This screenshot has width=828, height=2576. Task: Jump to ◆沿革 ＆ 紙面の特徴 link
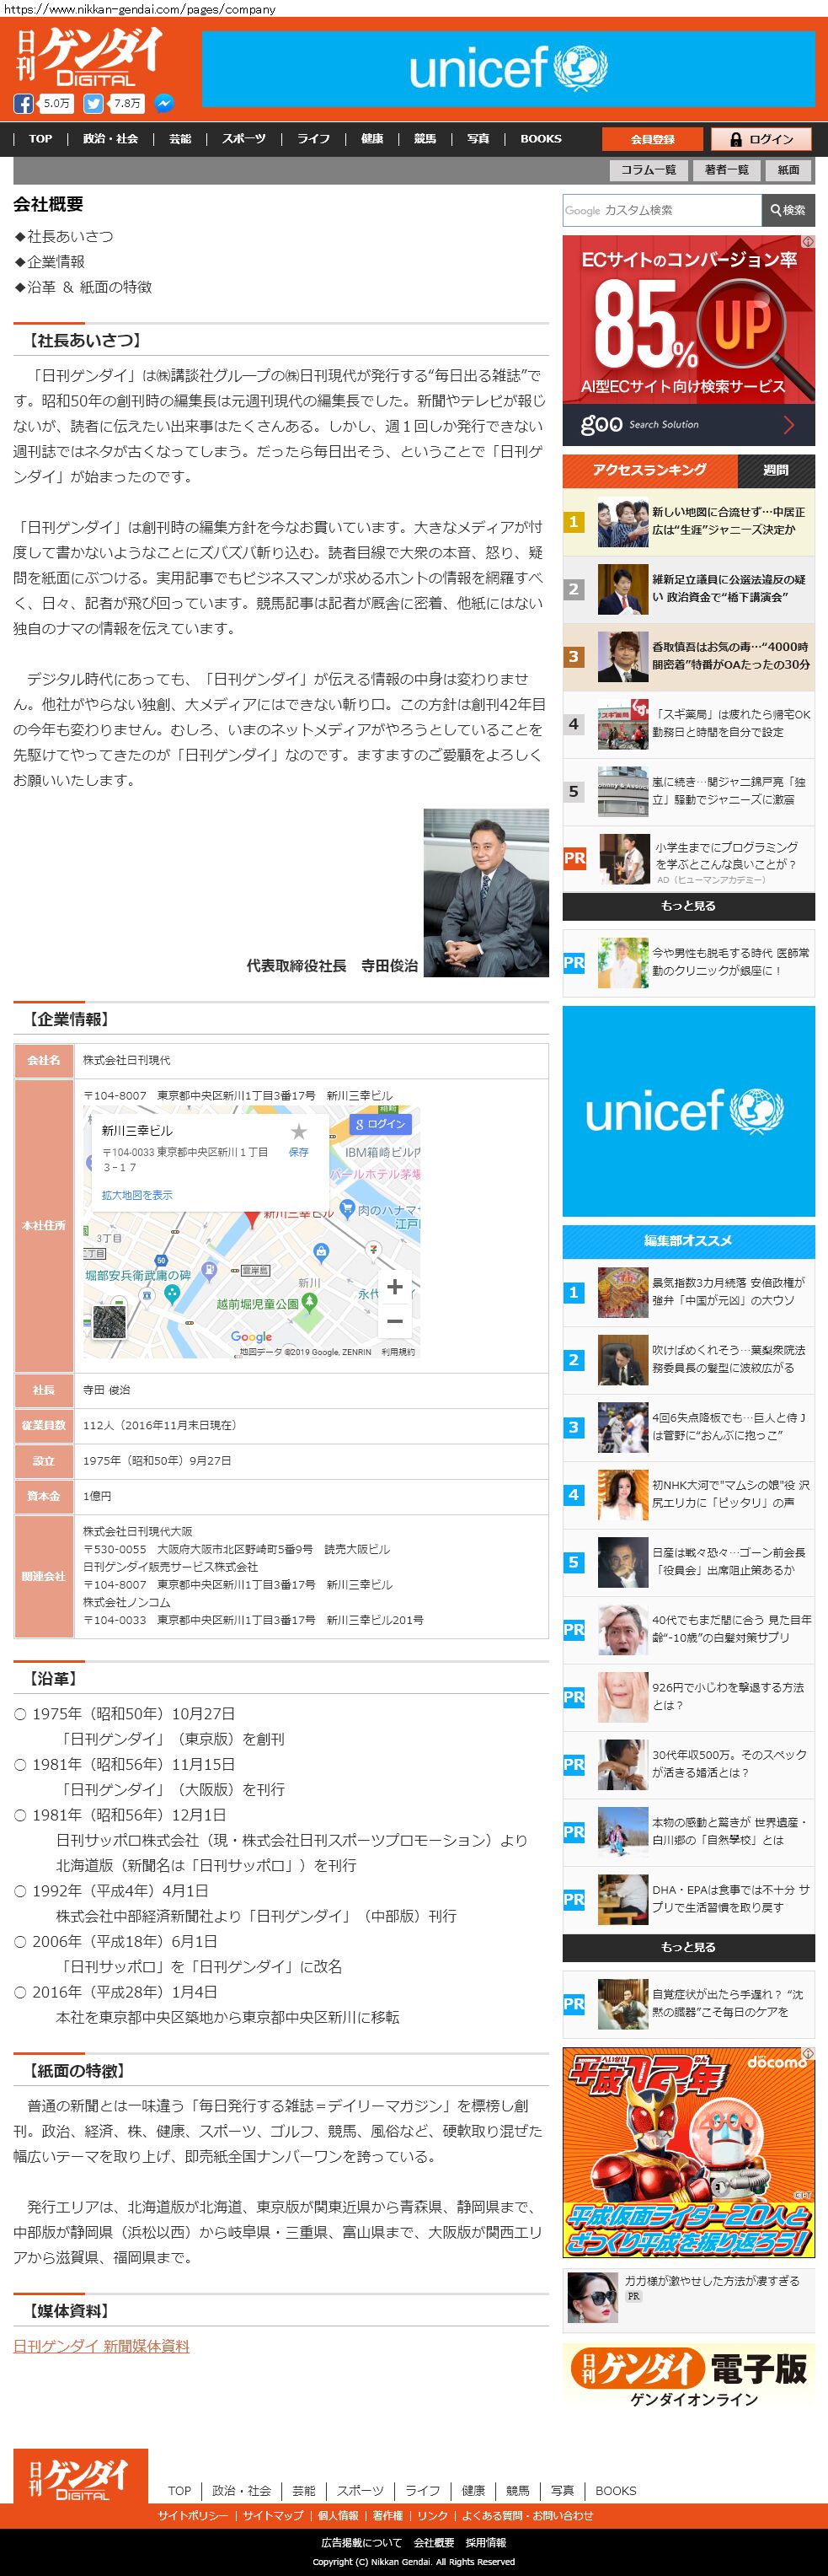click(82, 287)
